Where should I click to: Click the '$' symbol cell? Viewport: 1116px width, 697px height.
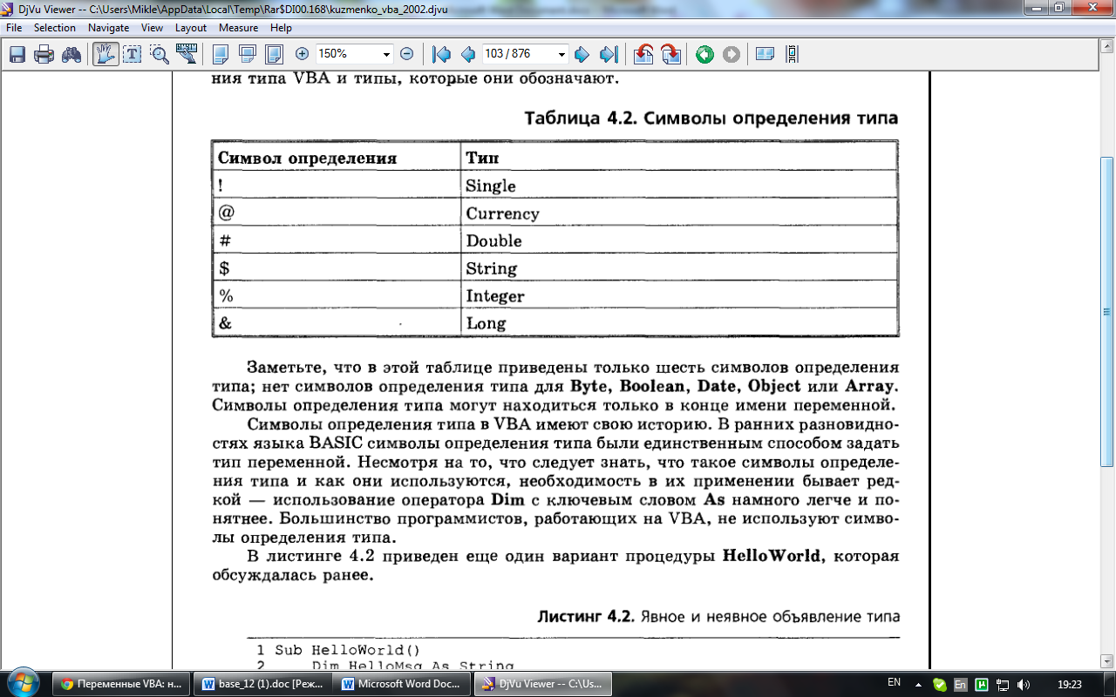(x=337, y=267)
